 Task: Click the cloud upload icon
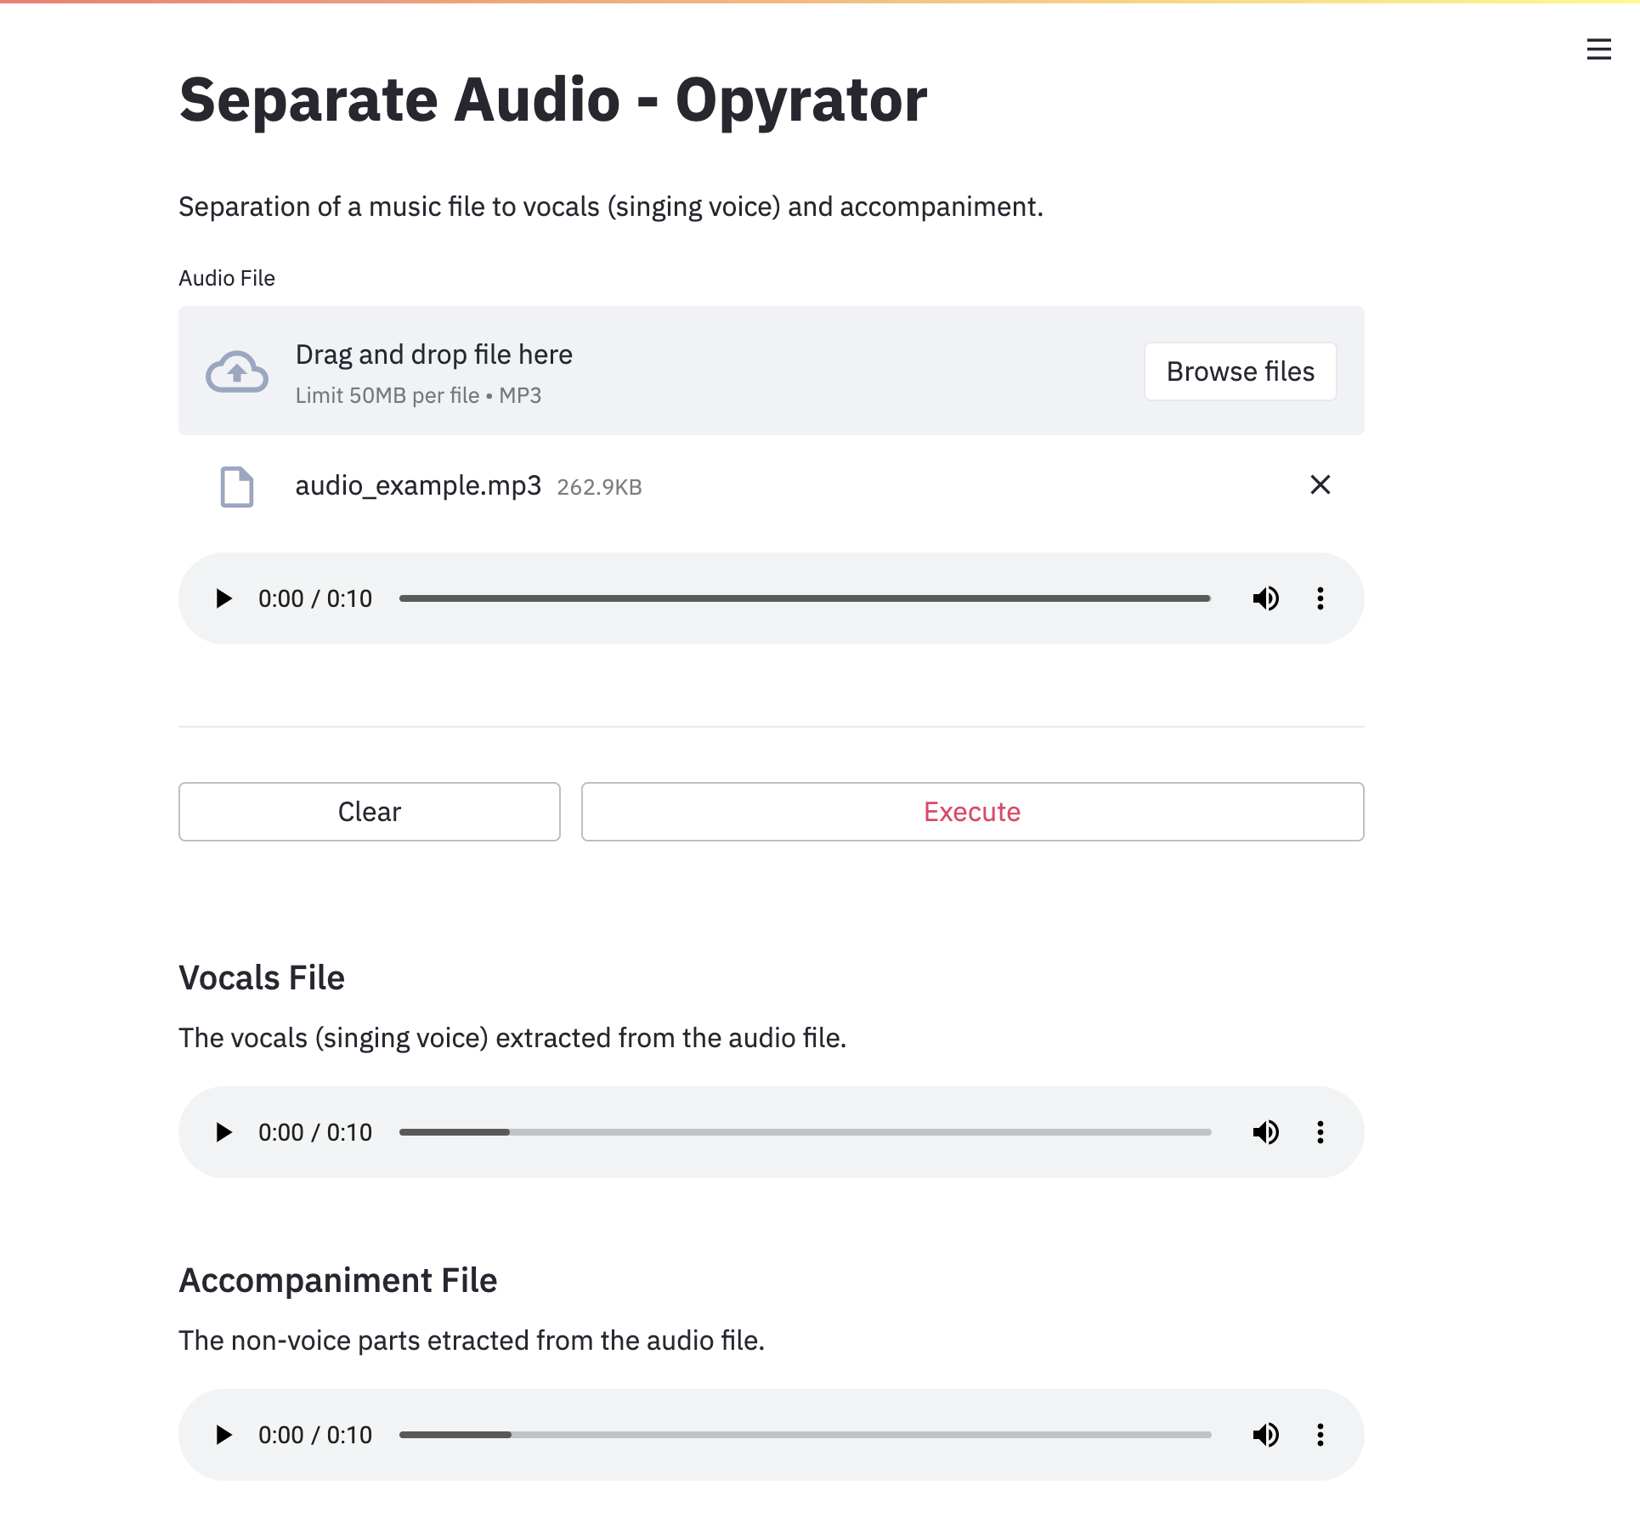click(237, 371)
